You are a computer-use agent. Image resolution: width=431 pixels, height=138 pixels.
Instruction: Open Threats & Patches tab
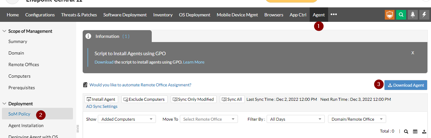point(79,15)
